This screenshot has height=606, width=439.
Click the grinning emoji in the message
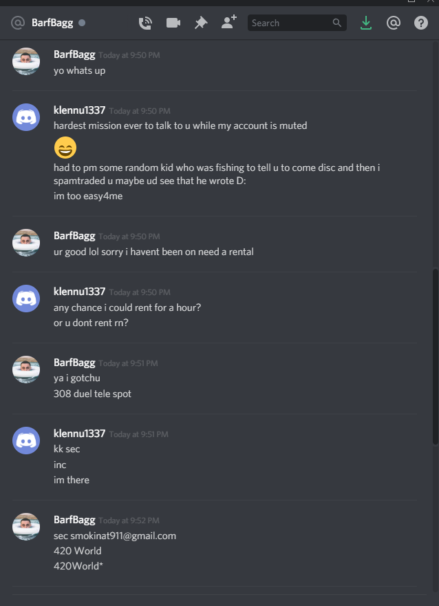pos(65,148)
